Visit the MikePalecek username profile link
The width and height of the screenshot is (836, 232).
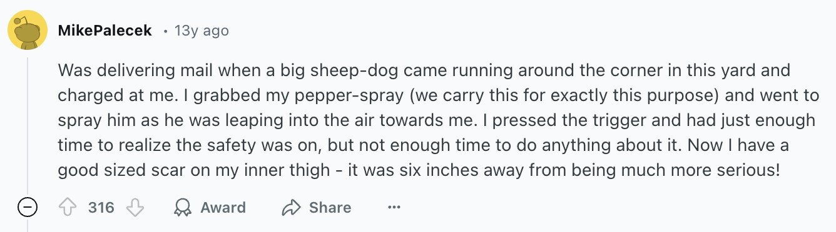(x=105, y=30)
